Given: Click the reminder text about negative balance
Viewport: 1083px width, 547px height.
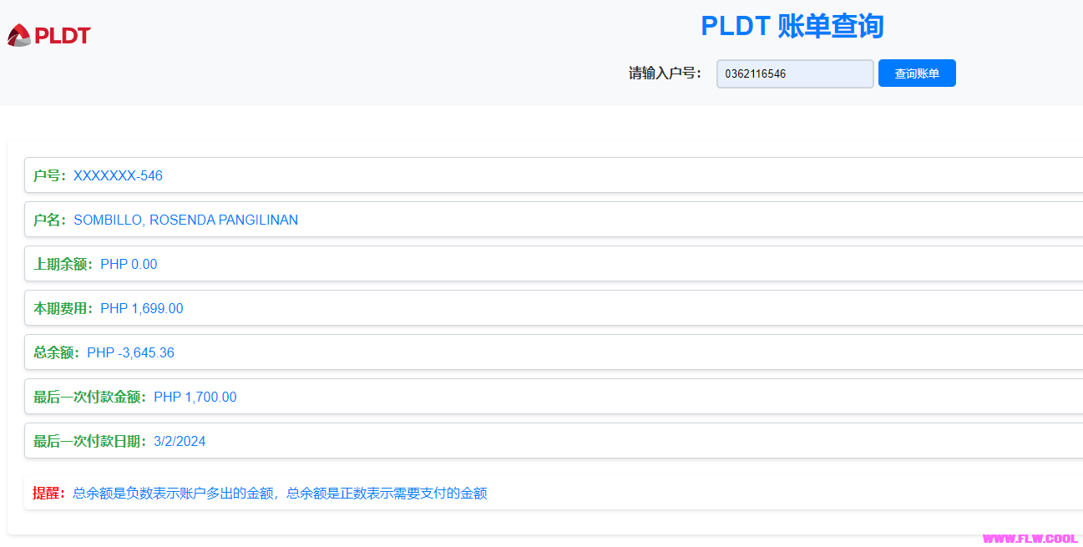Looking at the screenshot, I should [280, 493].
